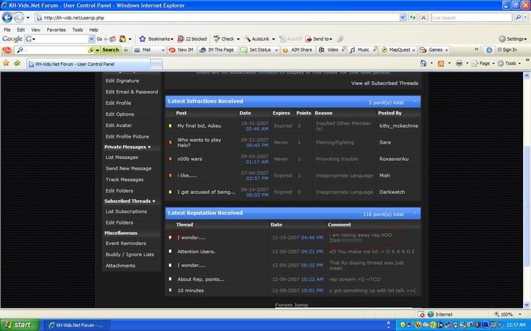Collapse the Latest Infractions Received section

point(414,102)
